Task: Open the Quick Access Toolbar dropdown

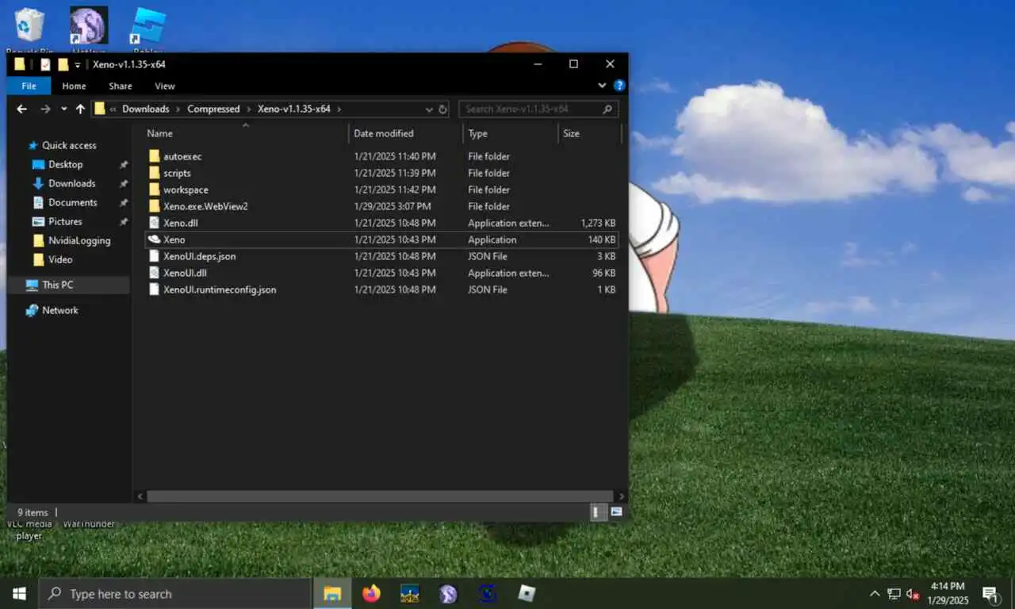Action: 78,65
